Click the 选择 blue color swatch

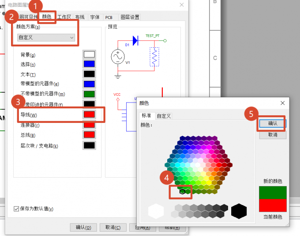pos(89,64)
